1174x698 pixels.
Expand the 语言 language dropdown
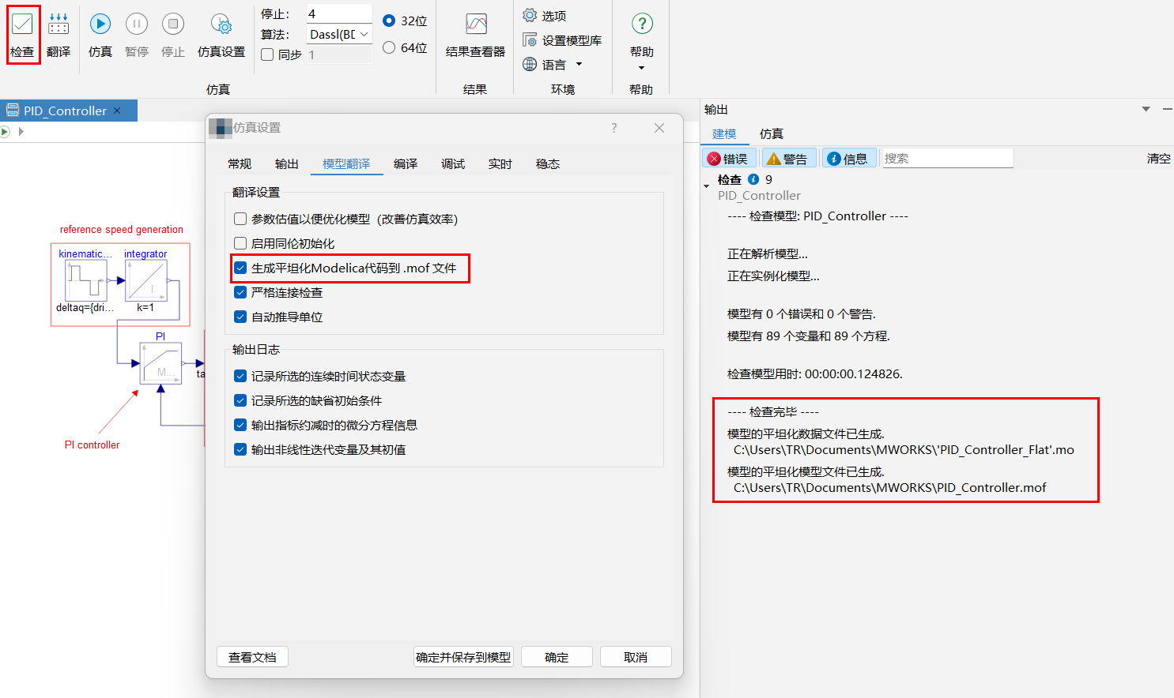[x=579, y=65]
